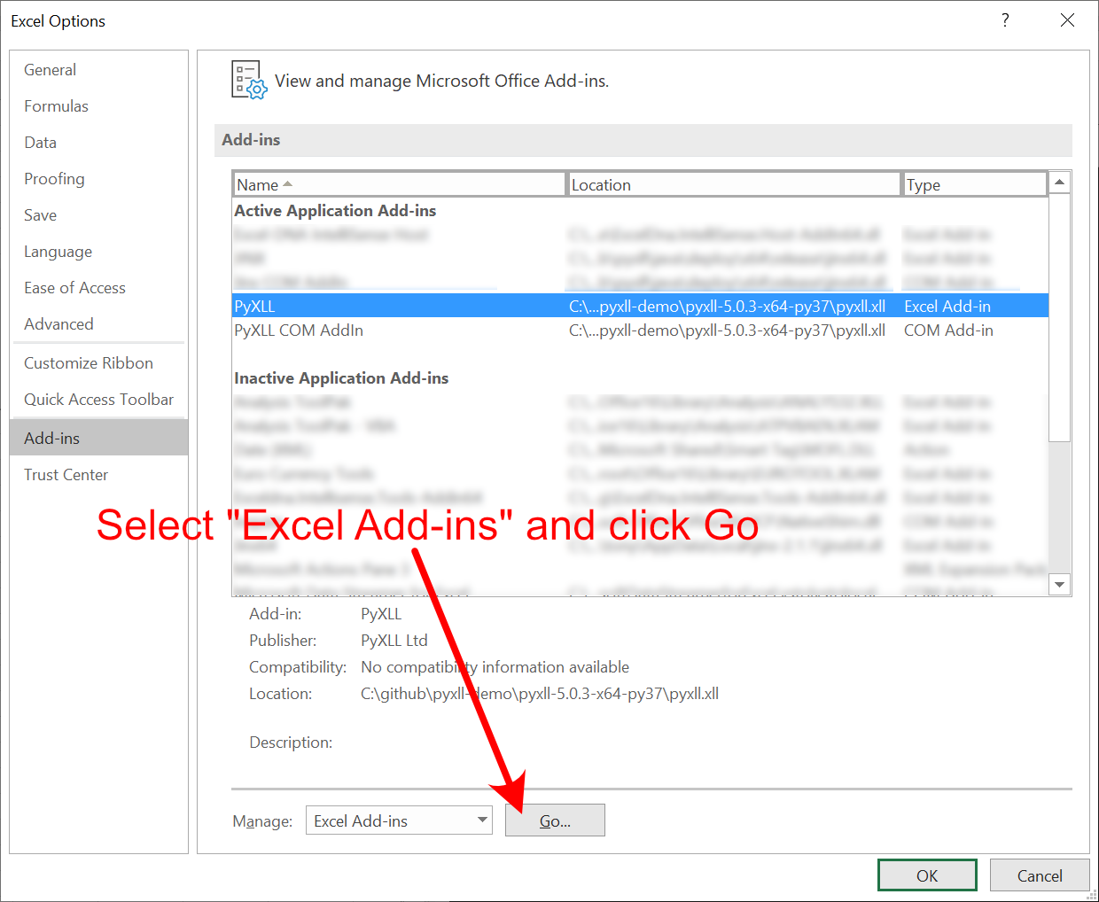The width and height of the screenshot is (1099, 902).
Task: Close the Excel Options dialog
Action: click(x=1067, y=20)
